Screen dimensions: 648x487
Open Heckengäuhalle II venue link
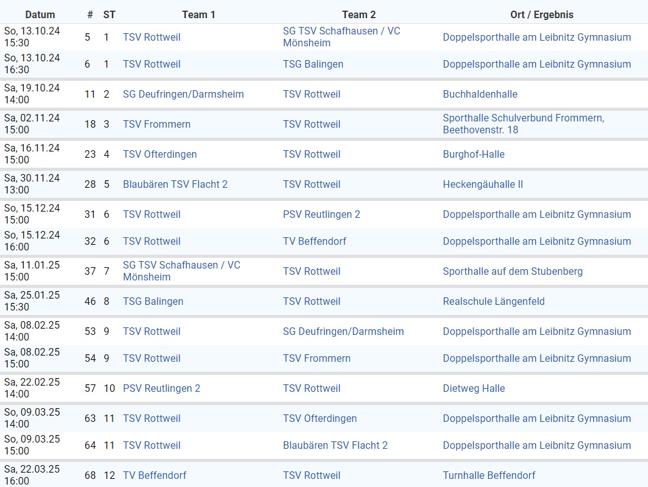(483, 185)
